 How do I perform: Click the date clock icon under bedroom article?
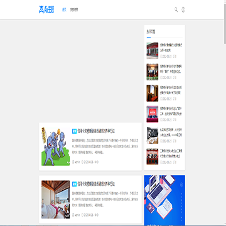(x=82, y=215)
